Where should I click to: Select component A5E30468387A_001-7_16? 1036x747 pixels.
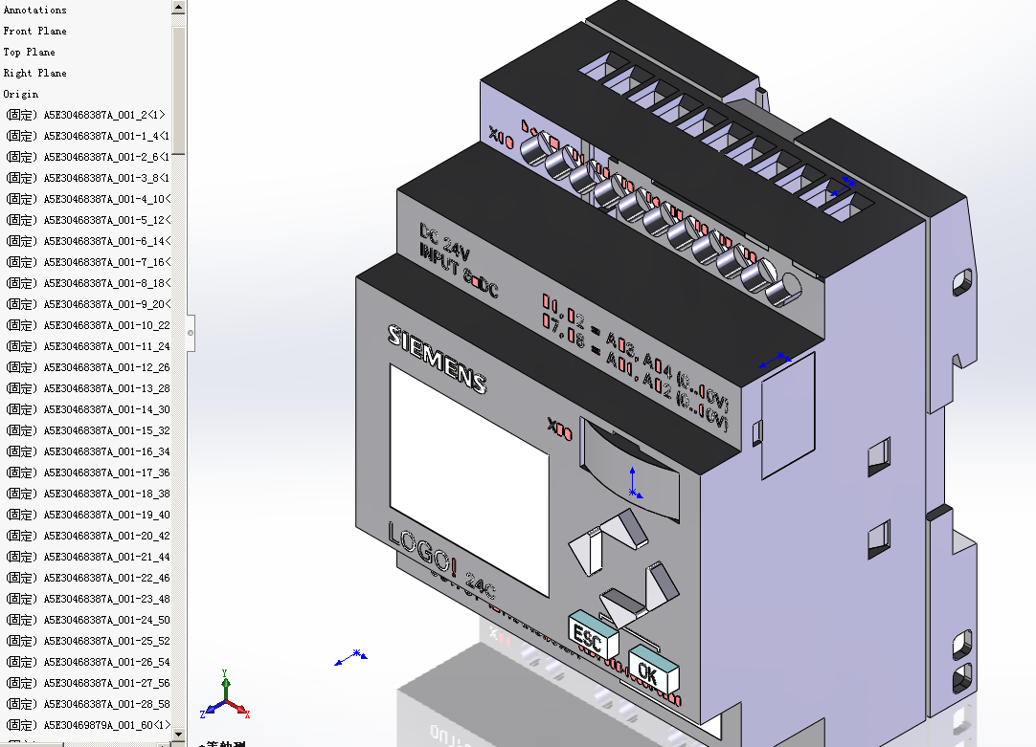(87, 263)
